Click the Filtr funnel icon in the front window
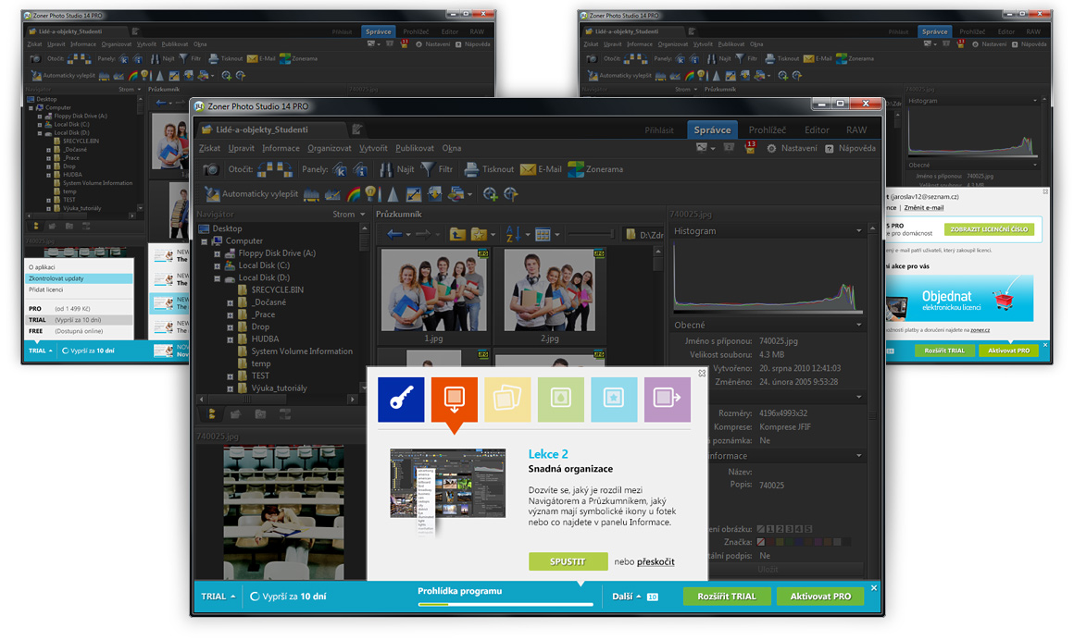Viewport: 1074px width, 640px height. click(x=428, y=169)
